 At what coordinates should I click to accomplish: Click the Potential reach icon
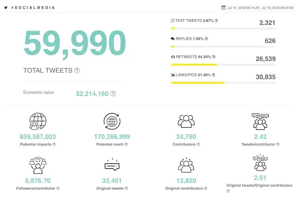[x=112, y=121]
